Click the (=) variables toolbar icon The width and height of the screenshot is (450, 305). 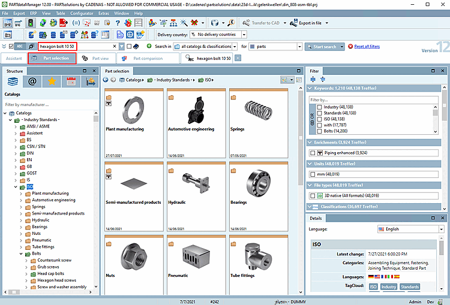76,23
